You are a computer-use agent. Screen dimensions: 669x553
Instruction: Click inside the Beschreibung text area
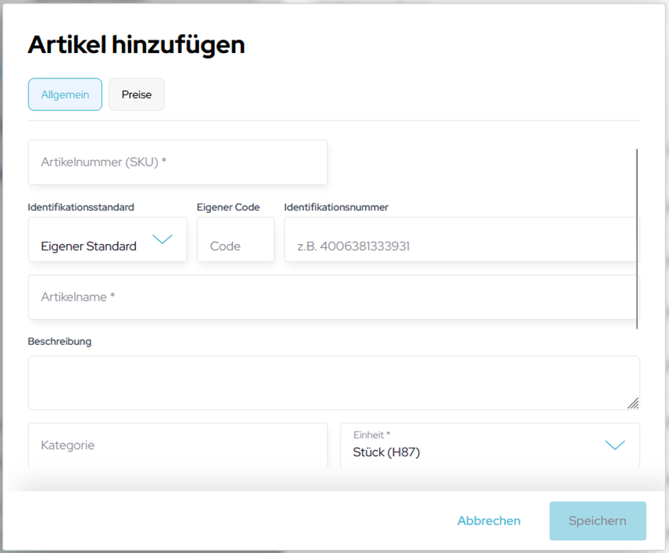(326, 383)
